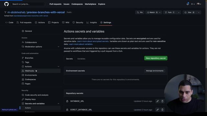Click the Webhooks icon

pyautogui.click(x=23, y=71)
